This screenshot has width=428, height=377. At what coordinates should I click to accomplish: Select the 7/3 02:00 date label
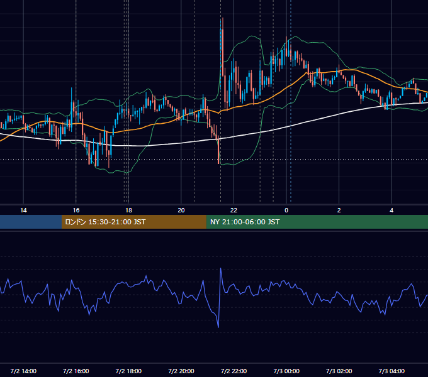point(339,371)
